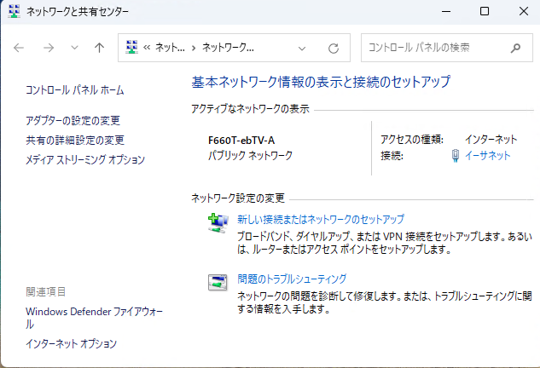The height and width of the screenshot is (368, 540).
Task: Open the recent locations dropdown
Action: (74, 48)
